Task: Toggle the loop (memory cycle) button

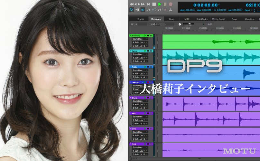Action: [143, 10]
